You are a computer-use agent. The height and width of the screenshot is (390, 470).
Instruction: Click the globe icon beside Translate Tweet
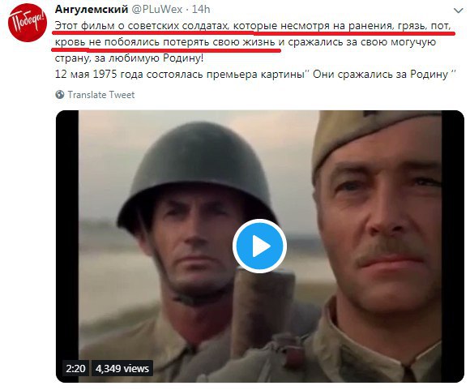[60, 95]
